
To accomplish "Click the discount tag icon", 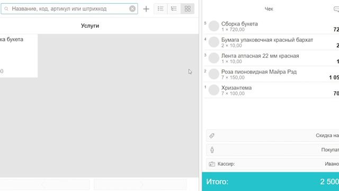I will point(212,136).
